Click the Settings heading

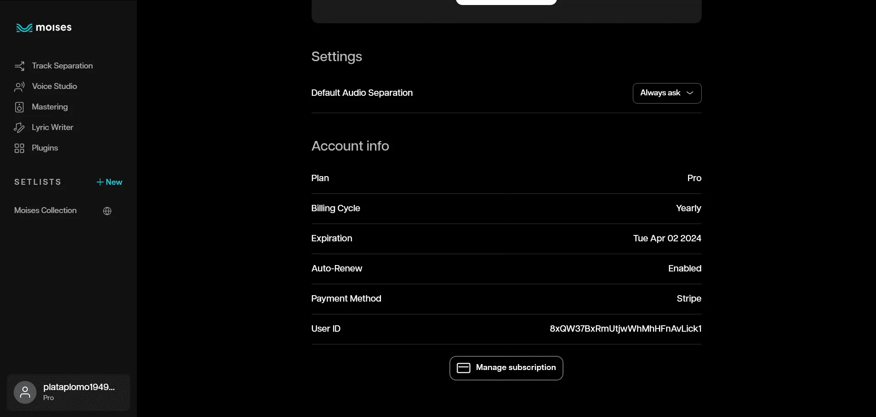[337, 57]
